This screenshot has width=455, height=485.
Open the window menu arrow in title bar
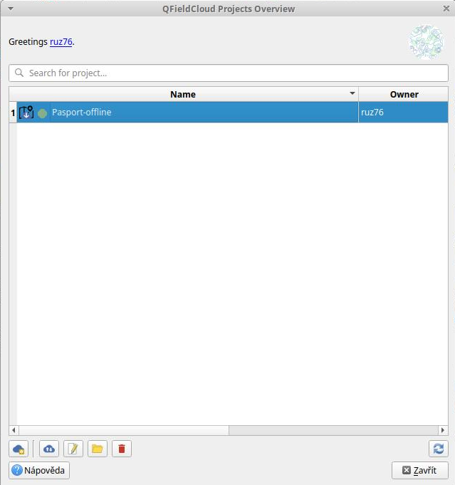tap(10, 9)
